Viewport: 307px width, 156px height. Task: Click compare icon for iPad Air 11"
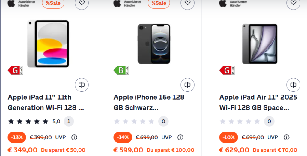[293, 85]
